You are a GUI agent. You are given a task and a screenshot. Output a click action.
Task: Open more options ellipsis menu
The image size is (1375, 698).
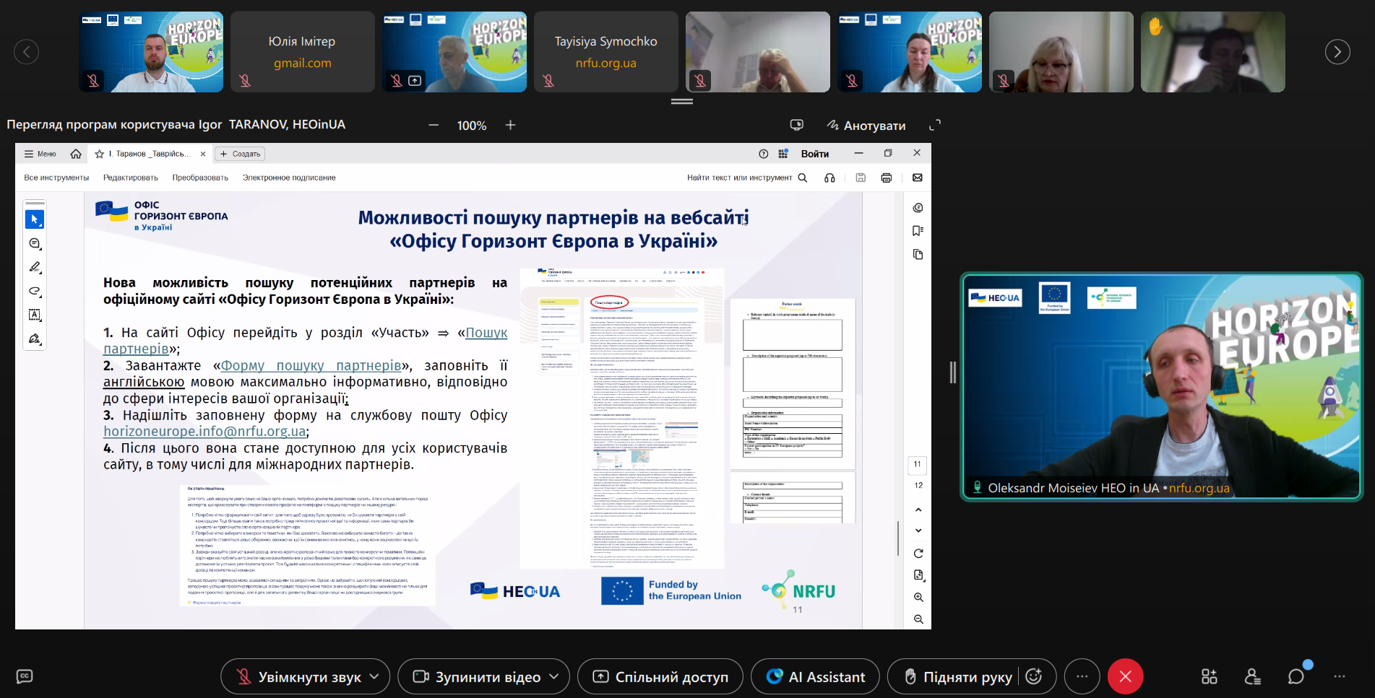tap(1082, 676)
